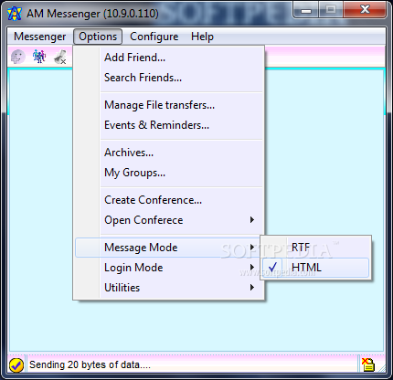The image size is (393, 380).
Task: Maximize the AM Messenger window
Action: (x=331, y=9)
